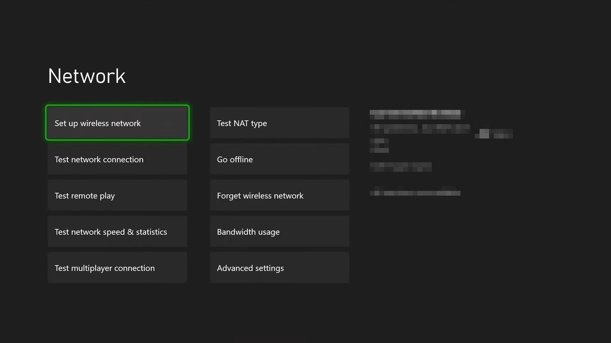
Task: Disconnect console using Go offline tile
Action: pos(279,159)
